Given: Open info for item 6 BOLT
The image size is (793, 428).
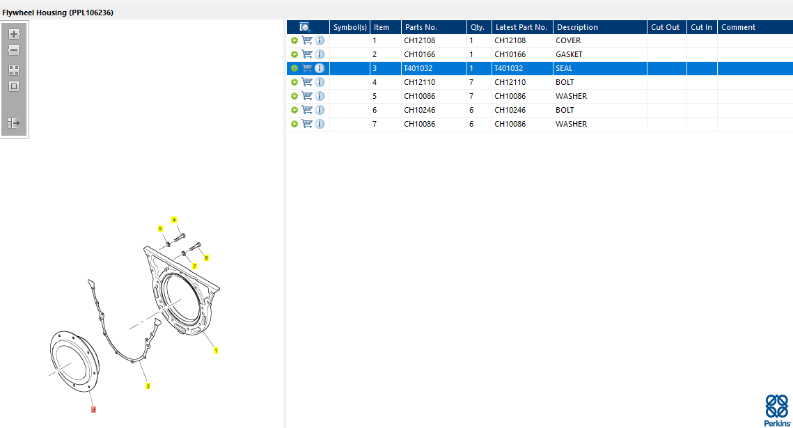Looking at the screenshot, I should [x=320, y=110].
